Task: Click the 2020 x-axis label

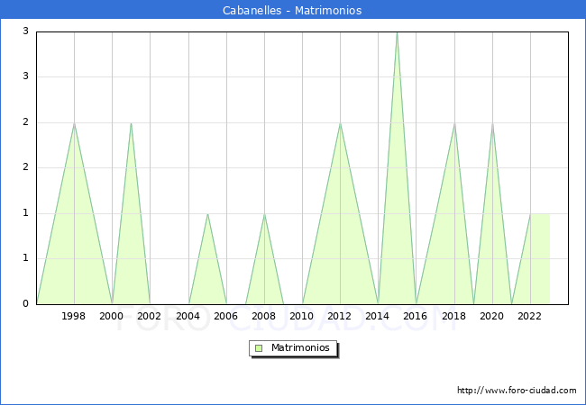Action: coord(491,316)
